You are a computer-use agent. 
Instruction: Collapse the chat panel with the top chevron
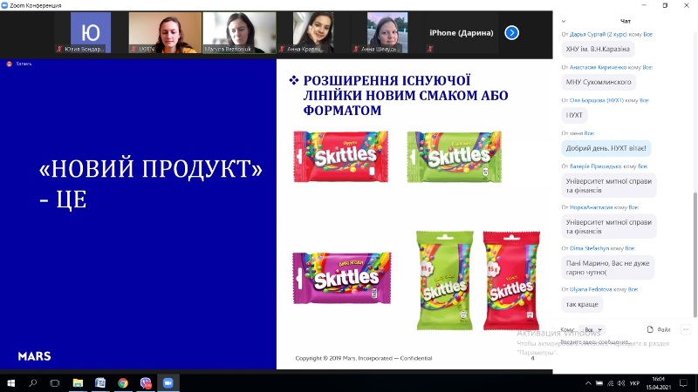point(564,21)
